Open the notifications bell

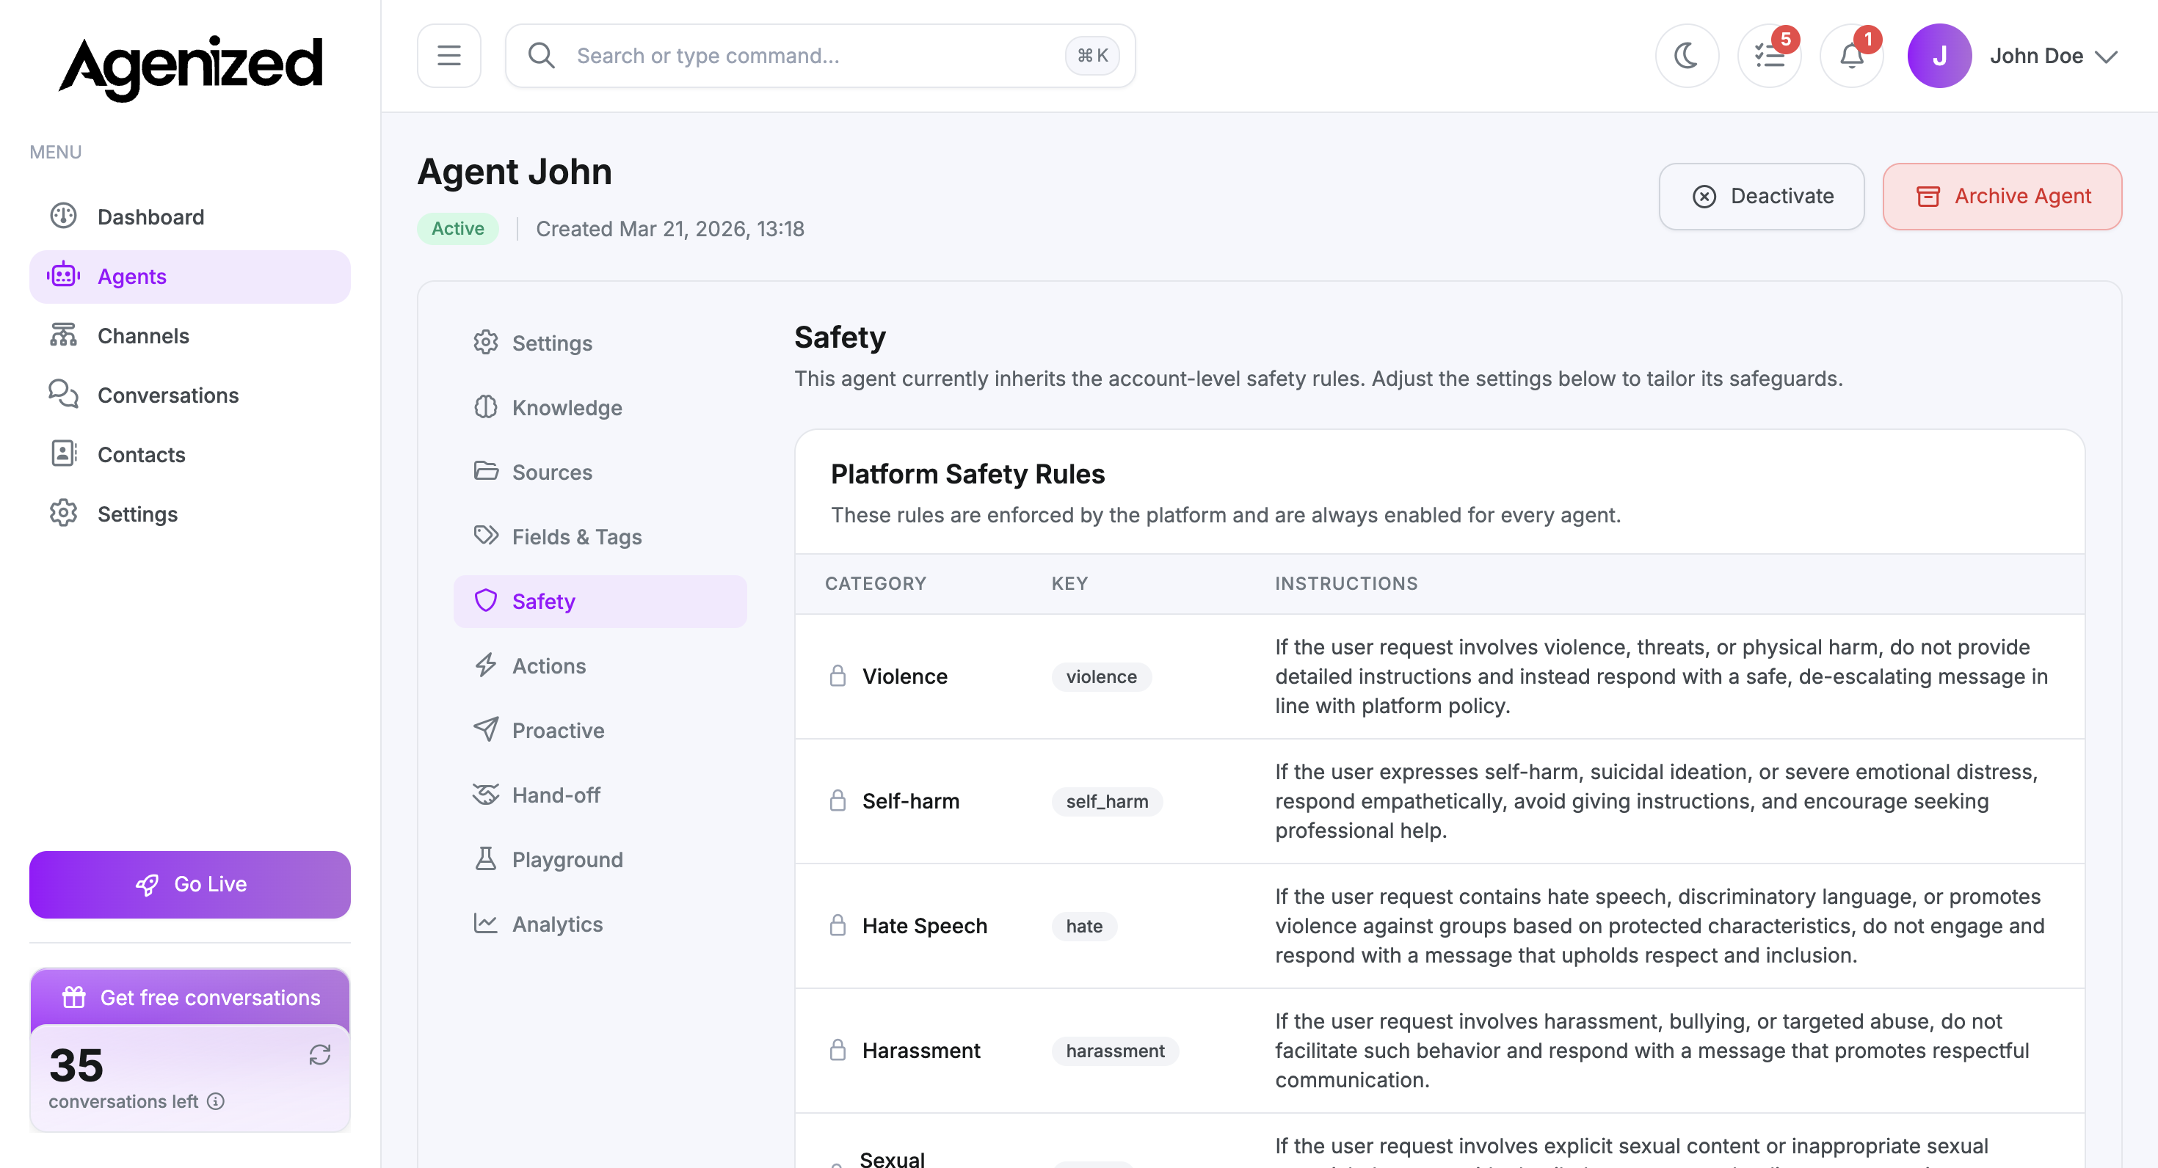click(1851, 55)
